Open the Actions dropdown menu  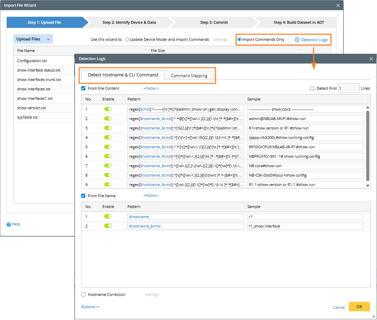[x=90, y=307]
